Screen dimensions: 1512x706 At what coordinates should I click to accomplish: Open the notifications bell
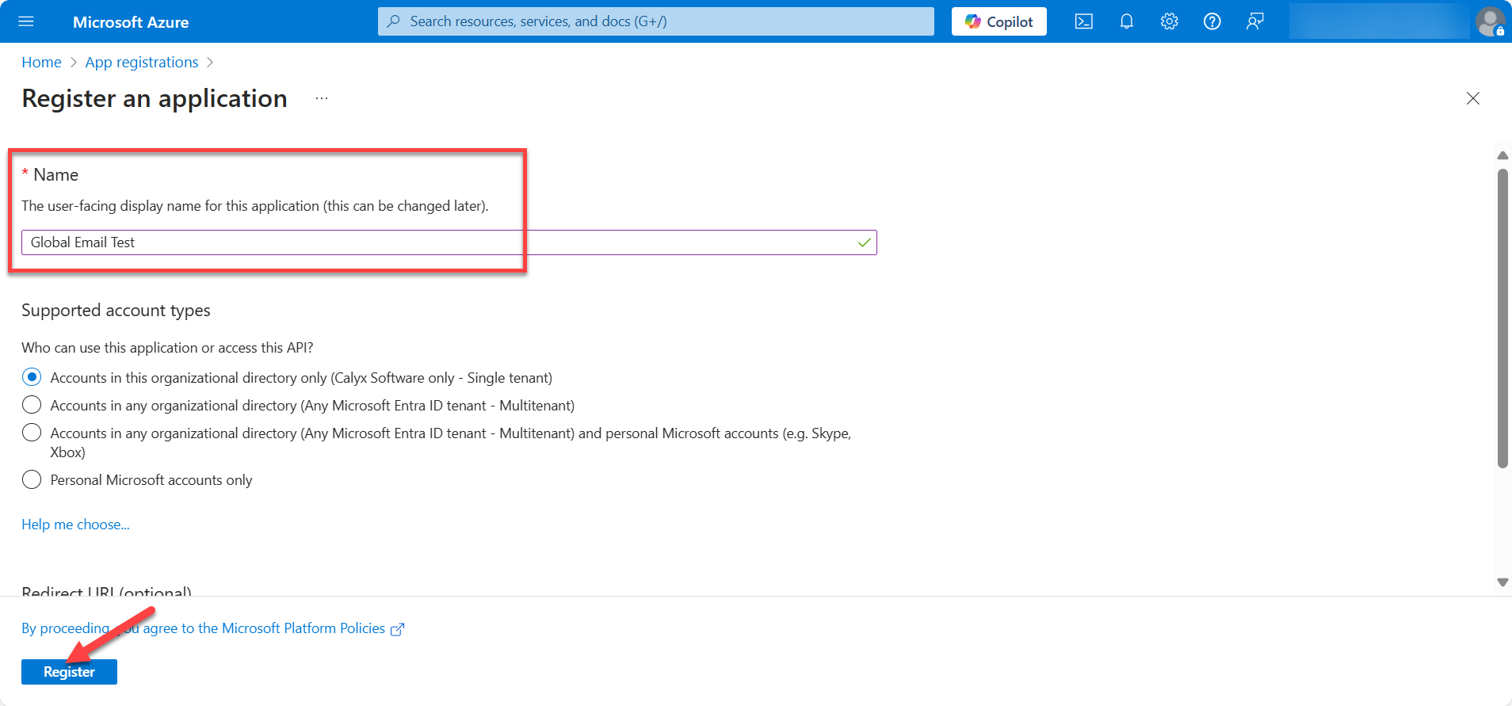click(1126, 21)
